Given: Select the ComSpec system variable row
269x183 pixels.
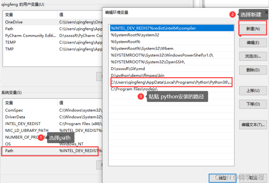Looking at the screenshot, I should 54,110.
